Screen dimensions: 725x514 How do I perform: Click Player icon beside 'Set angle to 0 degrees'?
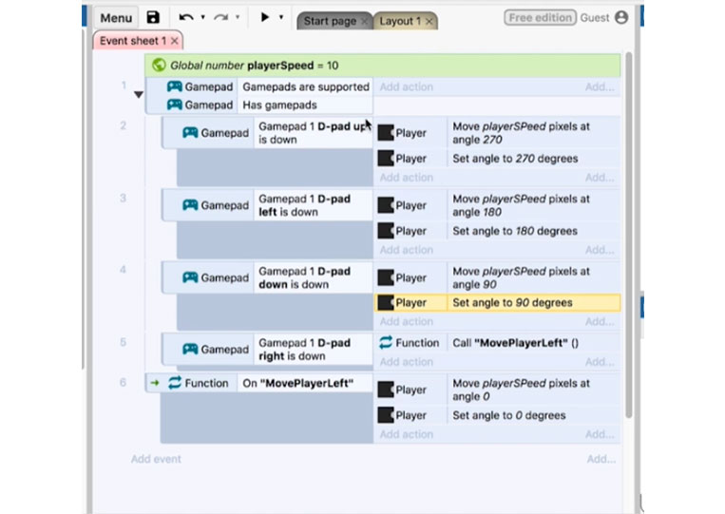(386, 415)
